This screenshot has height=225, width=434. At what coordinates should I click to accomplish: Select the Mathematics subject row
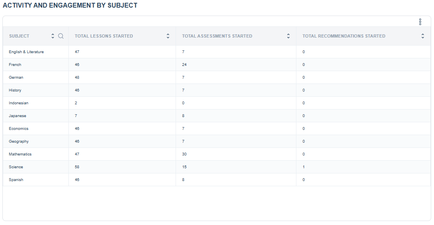(217, 154)
